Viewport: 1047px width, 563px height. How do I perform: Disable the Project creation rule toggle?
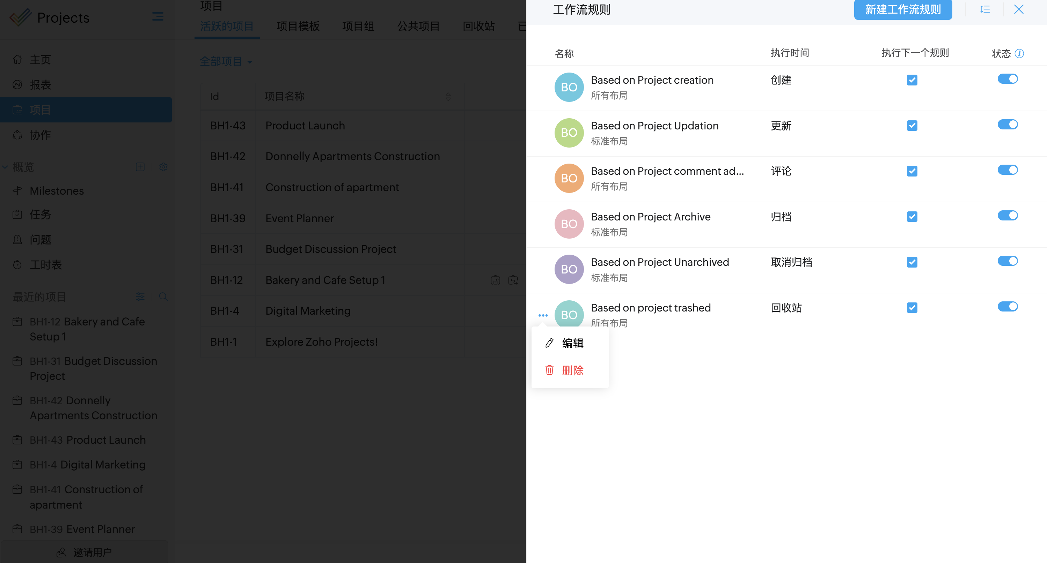(1007, 79)
